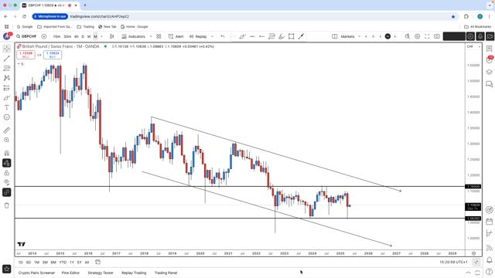
Task: Set chart range to YTD
Action: pyautogui.click(x=63, y=263)
